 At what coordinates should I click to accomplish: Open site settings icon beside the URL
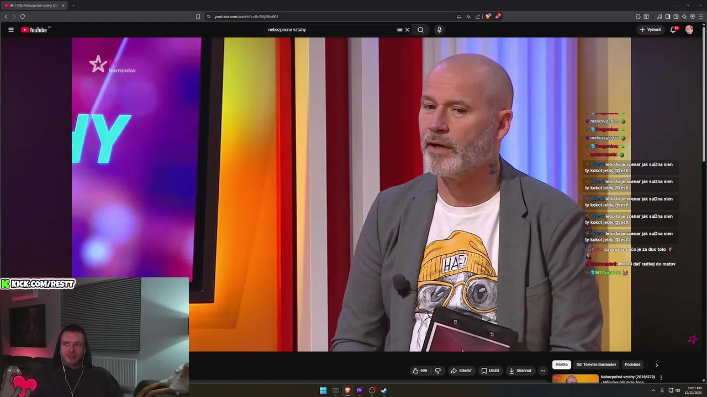click(209, 17)
